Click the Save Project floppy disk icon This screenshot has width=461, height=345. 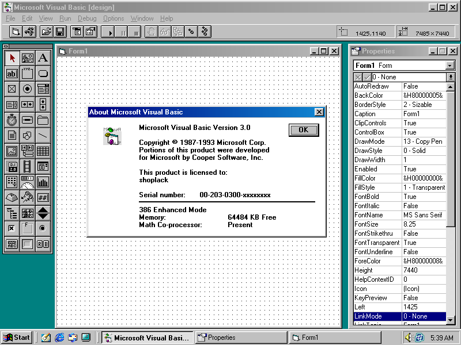click(60, 32)
